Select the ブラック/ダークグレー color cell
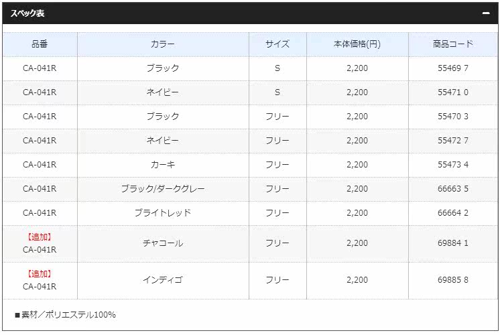Viewport: 500px width, 335px height. point(163,189)
